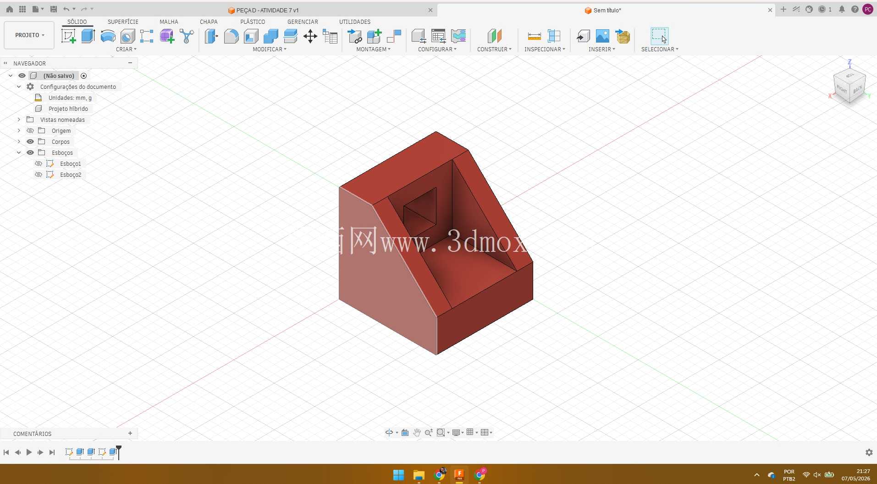The width and height of the screenshot is (877, 484).
Task: Activate the Move/Copy tool
Action: [x=310, y=36]
